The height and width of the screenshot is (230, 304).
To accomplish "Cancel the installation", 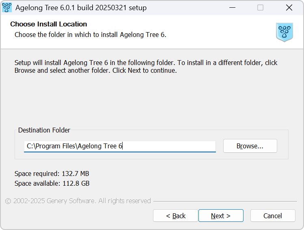I will [273, 216].
